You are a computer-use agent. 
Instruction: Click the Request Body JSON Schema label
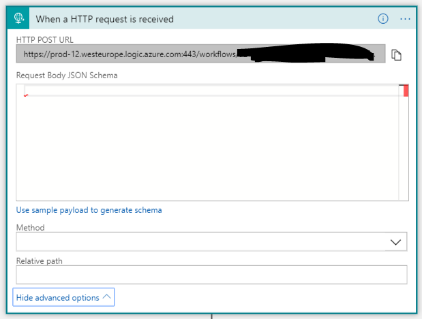[x=67, y=75]
